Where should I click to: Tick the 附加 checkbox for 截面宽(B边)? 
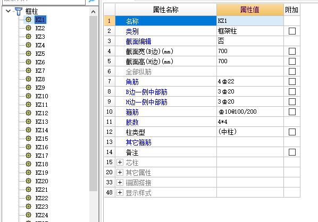(x=292, y=51)
